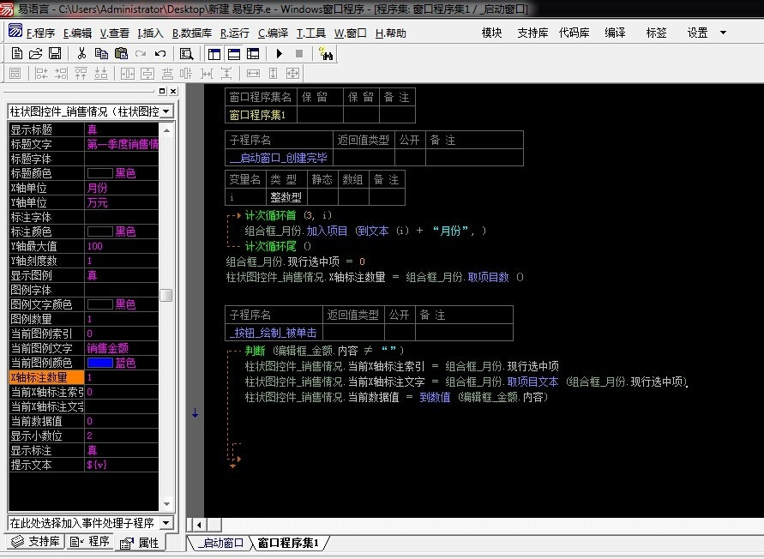The width and height of the screenshot is (764, 559).
Task: Switch to the _启动窗口 editor tab
Action: 220,543
